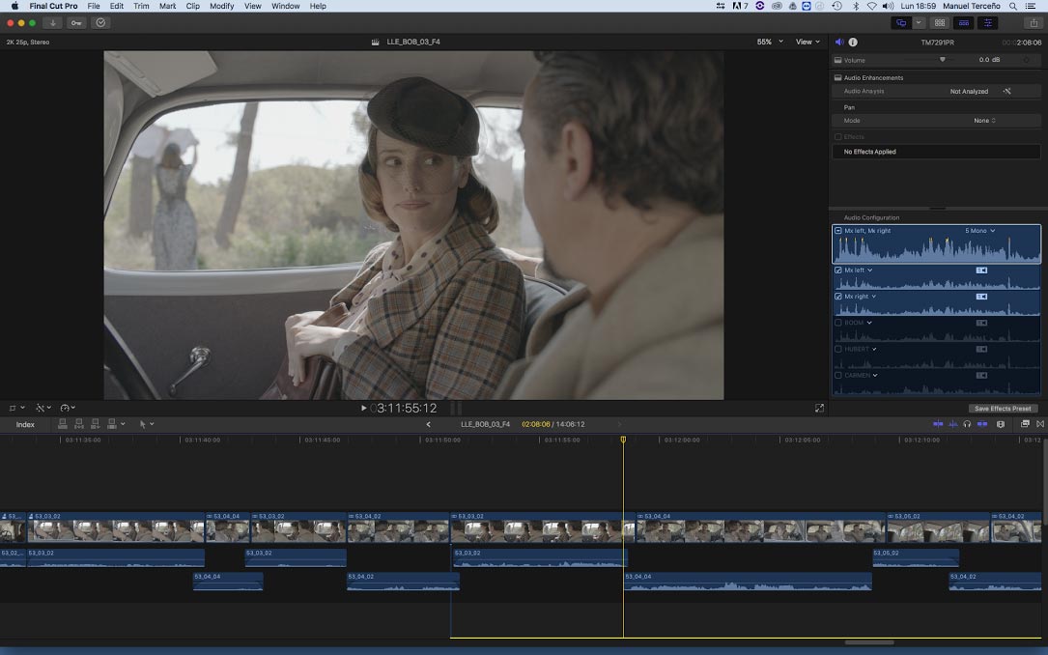The height and width of the screenshot is (655, 1048).
Task: Open the Info inspector tab
Action: tap(853, 43)
